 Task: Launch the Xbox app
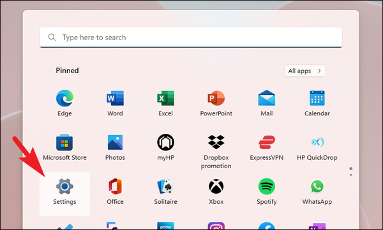point(216,192)
